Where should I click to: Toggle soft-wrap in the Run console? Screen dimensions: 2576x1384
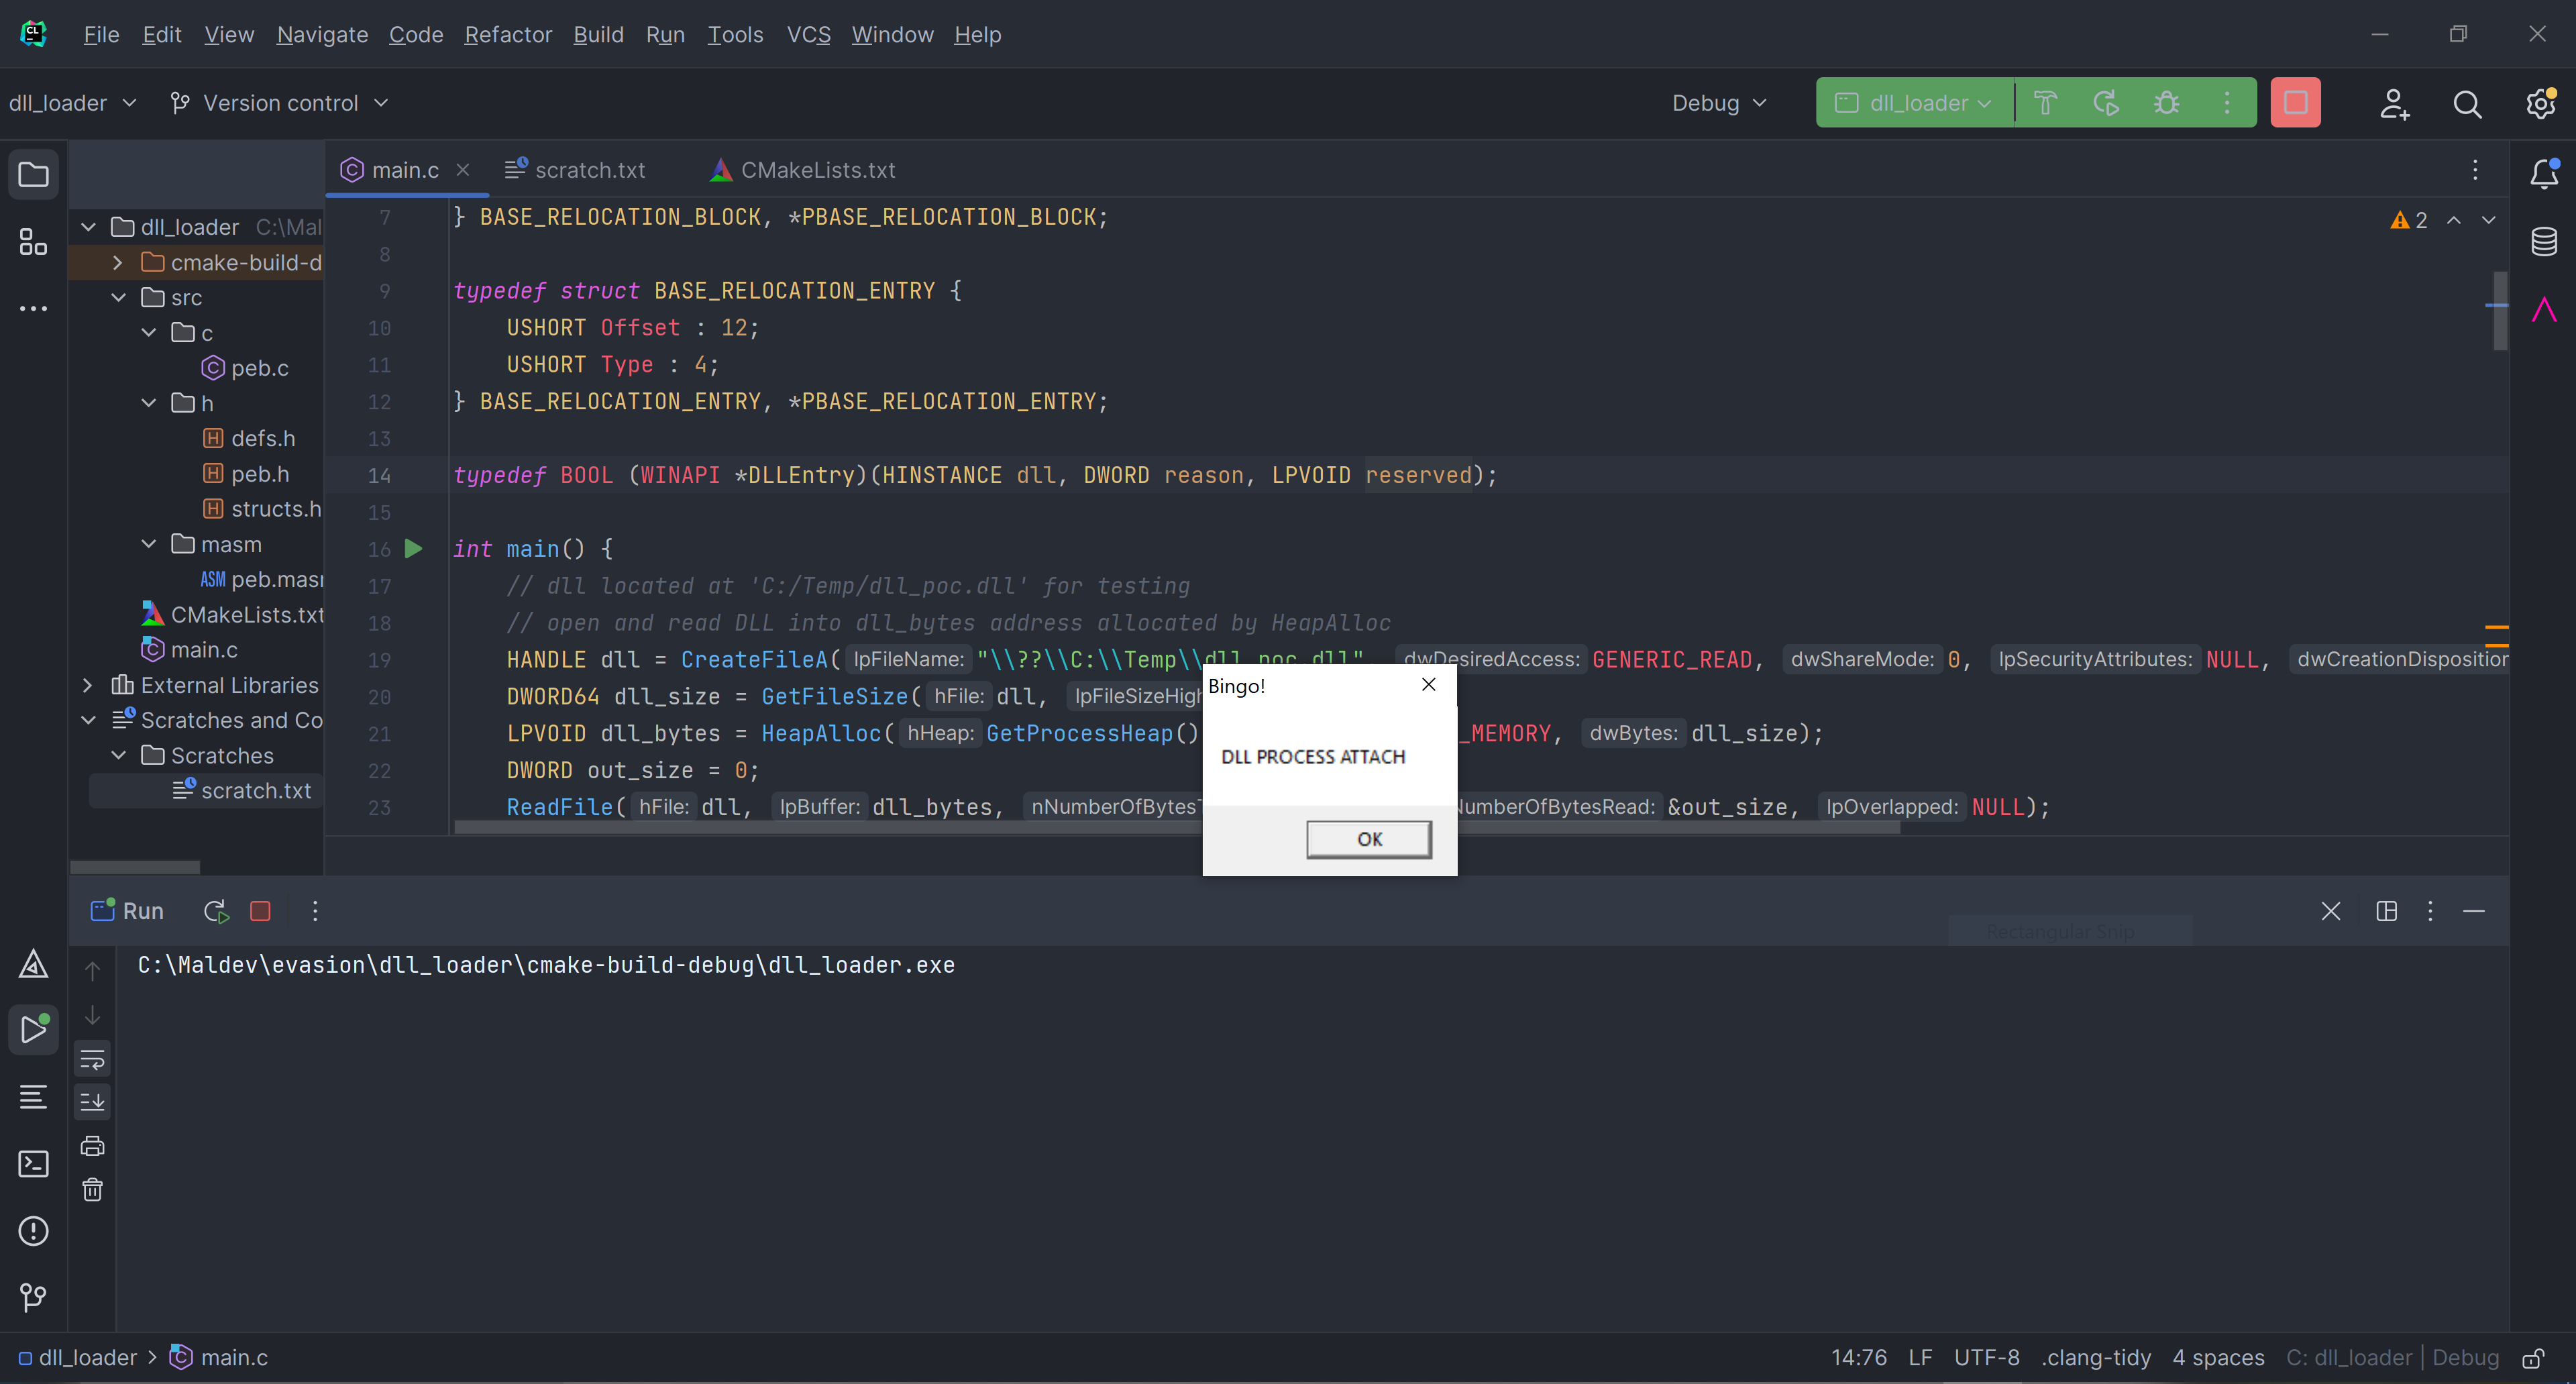click(x=92, y=1058)
